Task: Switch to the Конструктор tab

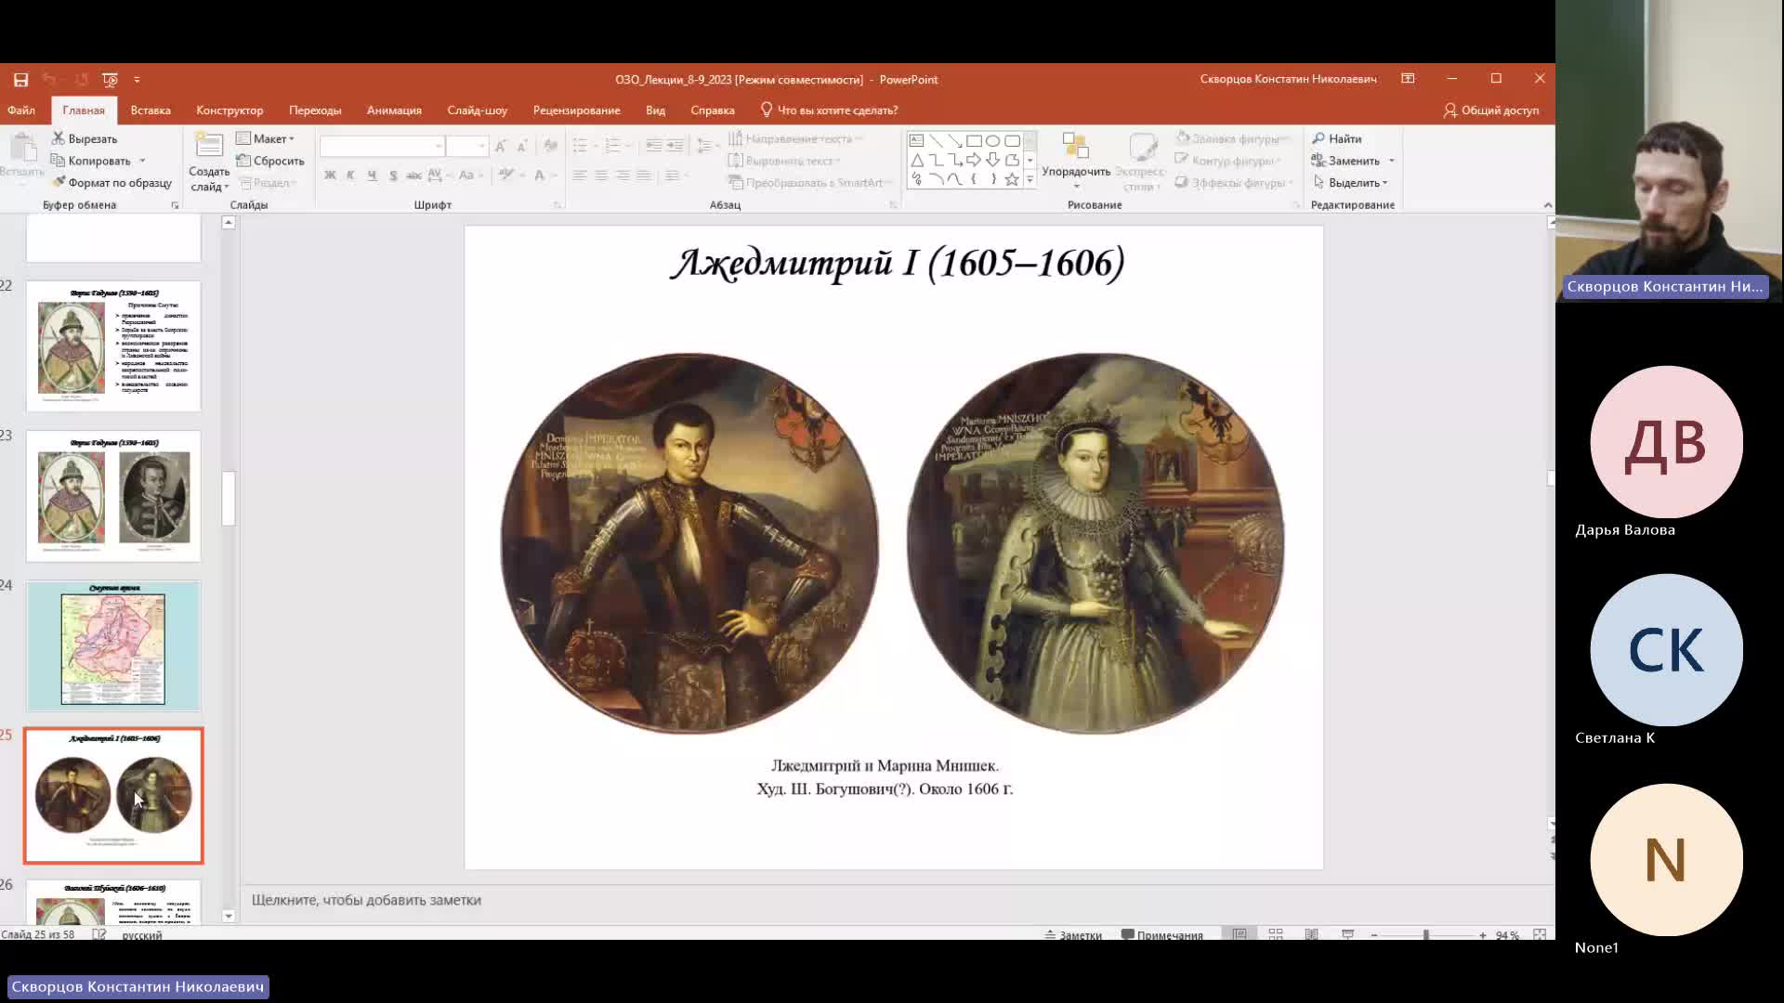Action: tap(230, 111)
